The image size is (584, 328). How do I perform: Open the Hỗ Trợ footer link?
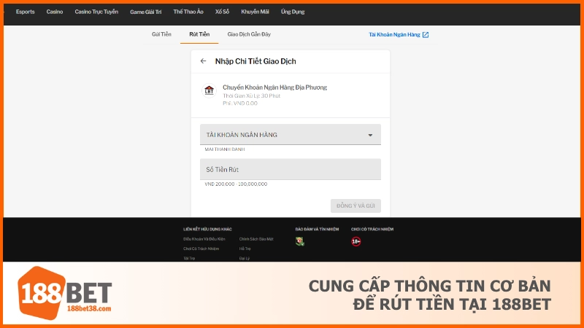(245, 249)
